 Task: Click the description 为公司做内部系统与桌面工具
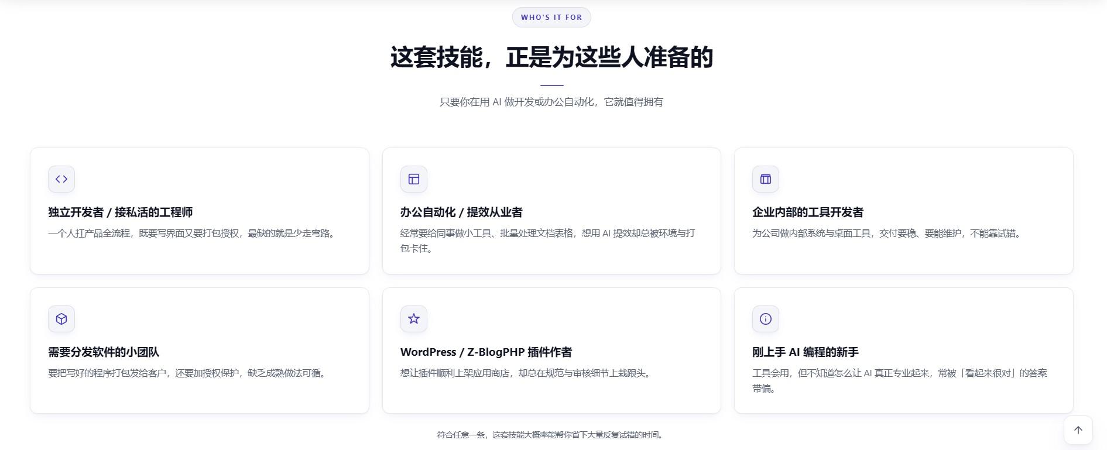(x=887, y=233)
